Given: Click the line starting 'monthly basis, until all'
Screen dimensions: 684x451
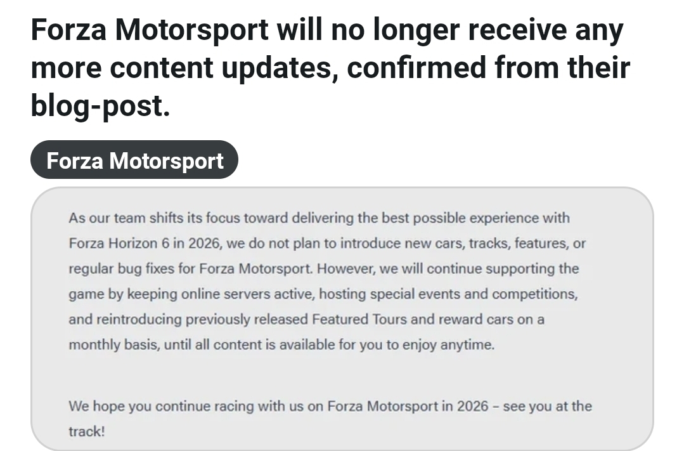Looking at the screenshot, I should [x=281, y=344].
